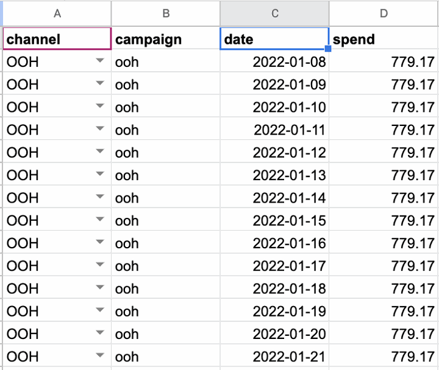439x370 pixels.
Task: Expand channel dropdown for 2022-01-13 row
Action: (x=100, y=173)
